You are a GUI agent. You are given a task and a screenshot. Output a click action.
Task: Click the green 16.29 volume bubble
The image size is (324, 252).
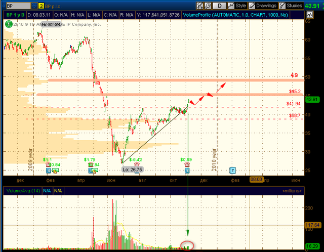coord(312,246)
